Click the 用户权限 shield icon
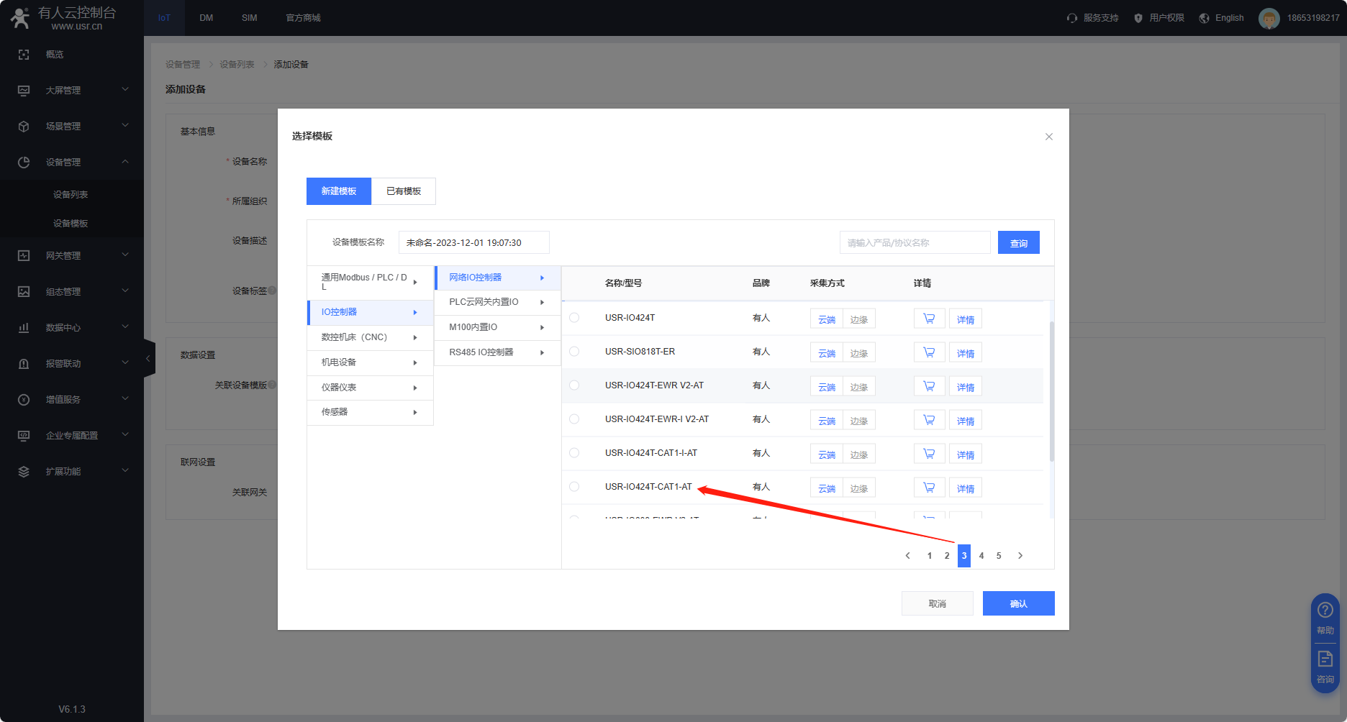The width and height of the screenshot is (1347, 722). tap(1138, 18)
